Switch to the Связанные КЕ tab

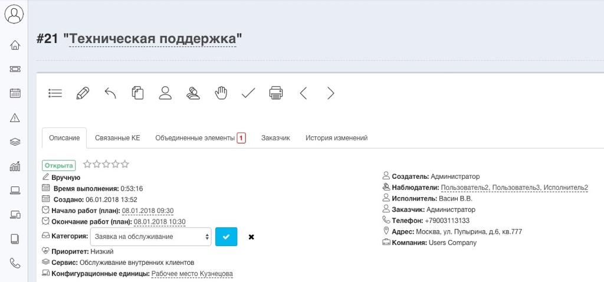(x=117, y=138)
